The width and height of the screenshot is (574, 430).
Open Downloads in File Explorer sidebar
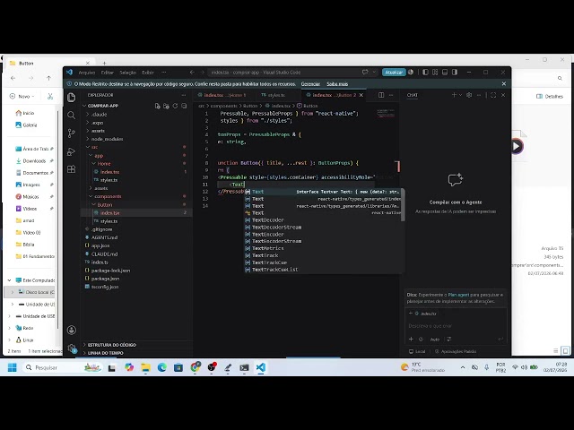(x=34, y=161)
